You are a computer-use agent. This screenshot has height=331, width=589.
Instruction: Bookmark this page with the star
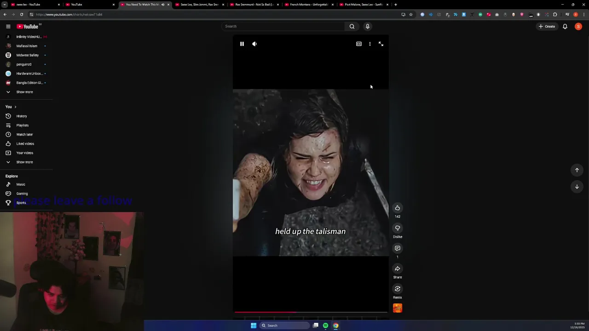click(411, 14)
